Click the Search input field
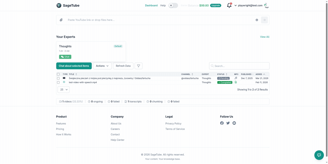The width and height of the screenshot is (328, 164). pyautogui.click(x=239, y=66)
